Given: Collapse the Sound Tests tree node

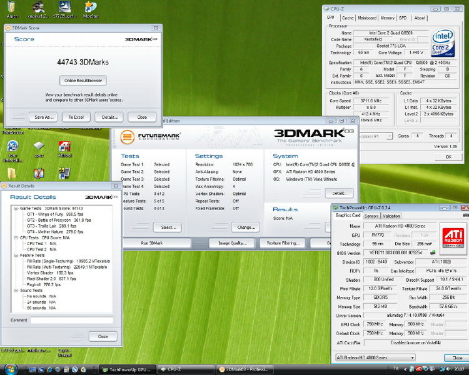Looking at the screenshot, I should 16,291.
